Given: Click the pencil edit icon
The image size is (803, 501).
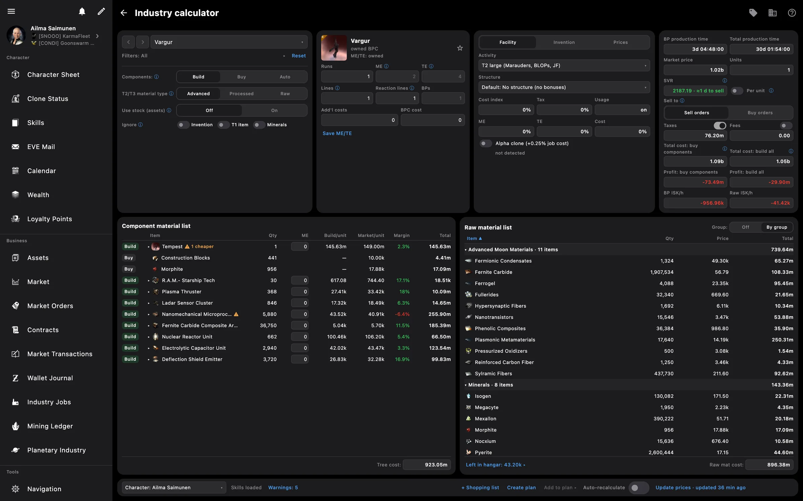Looking at the screenshot, I should coord(101,11).
